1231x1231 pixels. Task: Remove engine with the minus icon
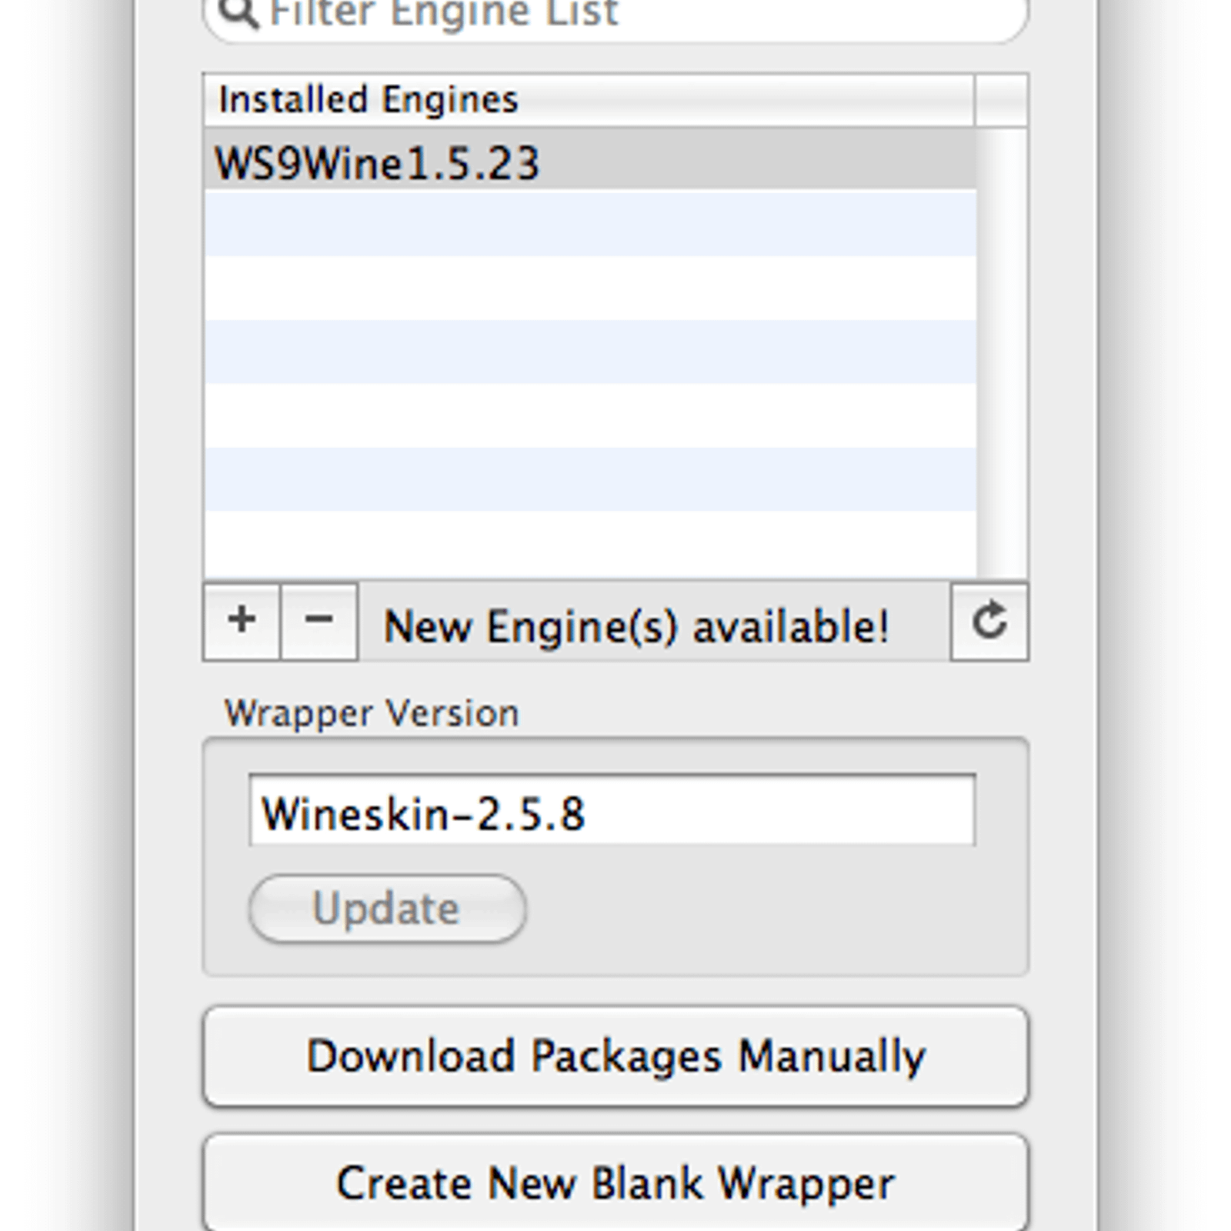click(319, 621)
